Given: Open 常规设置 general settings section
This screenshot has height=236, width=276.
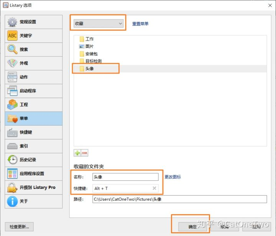Looking at the screenshot, I should click(33, 22).
